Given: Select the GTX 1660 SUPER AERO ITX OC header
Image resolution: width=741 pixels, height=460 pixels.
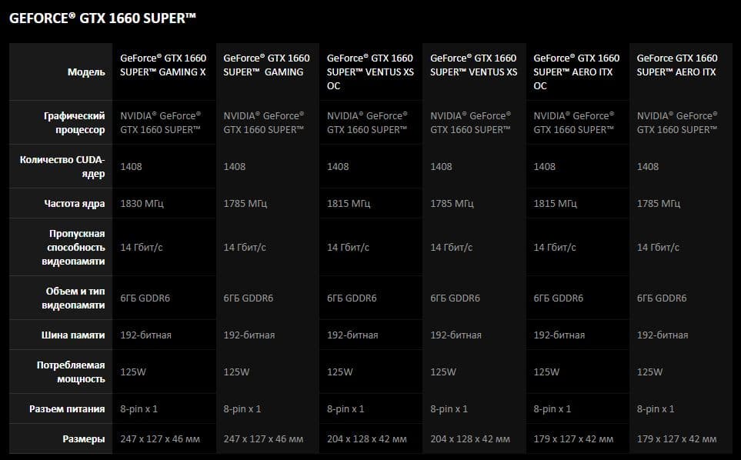Looking at the screenshot, I should click(x=576, y=72).
